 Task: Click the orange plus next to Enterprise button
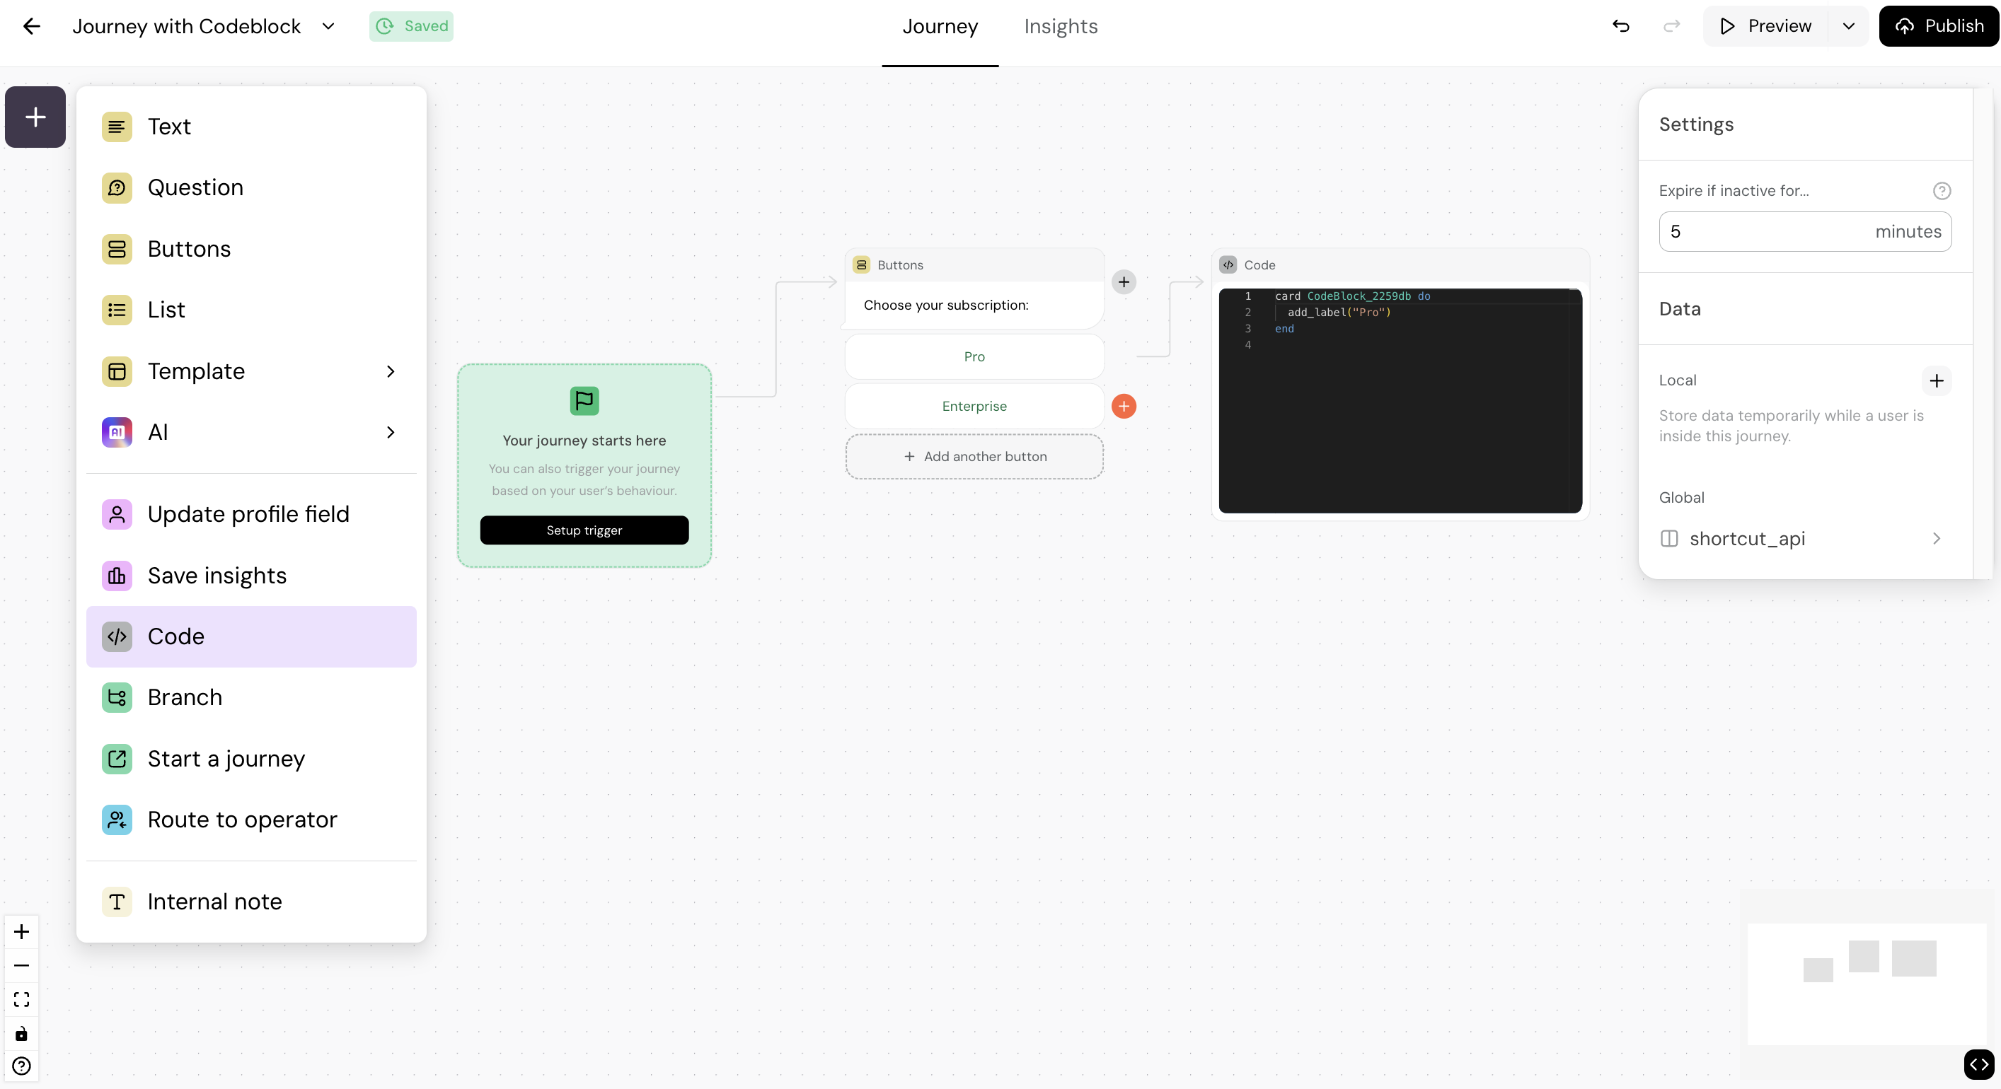(1124, 407)
